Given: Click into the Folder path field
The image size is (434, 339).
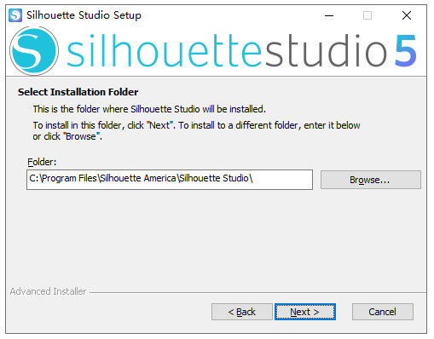Looking at the screenshot, I should (170, 180).
